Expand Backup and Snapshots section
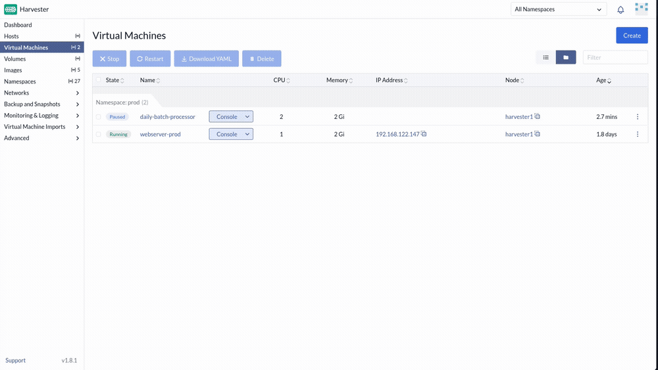658x370 pixels. [41, 104]
